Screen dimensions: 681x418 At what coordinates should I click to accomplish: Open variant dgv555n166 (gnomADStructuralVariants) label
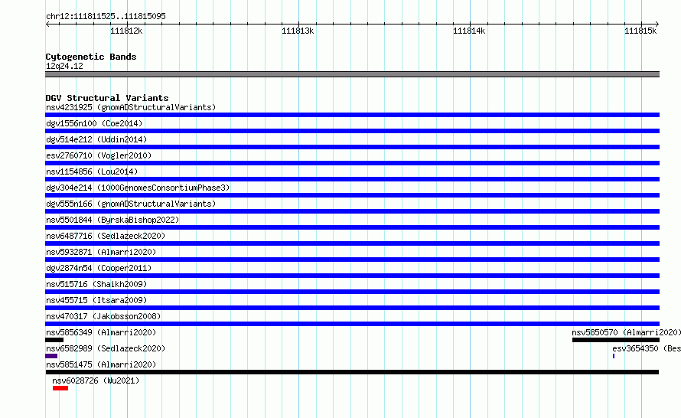pyautogui.click(x=131, y=204)
